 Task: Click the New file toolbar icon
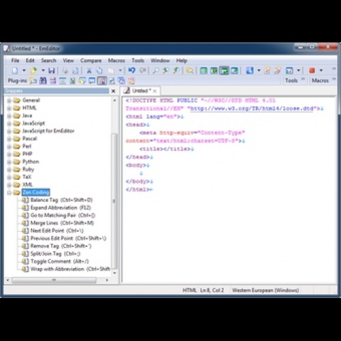click(15, 71)
